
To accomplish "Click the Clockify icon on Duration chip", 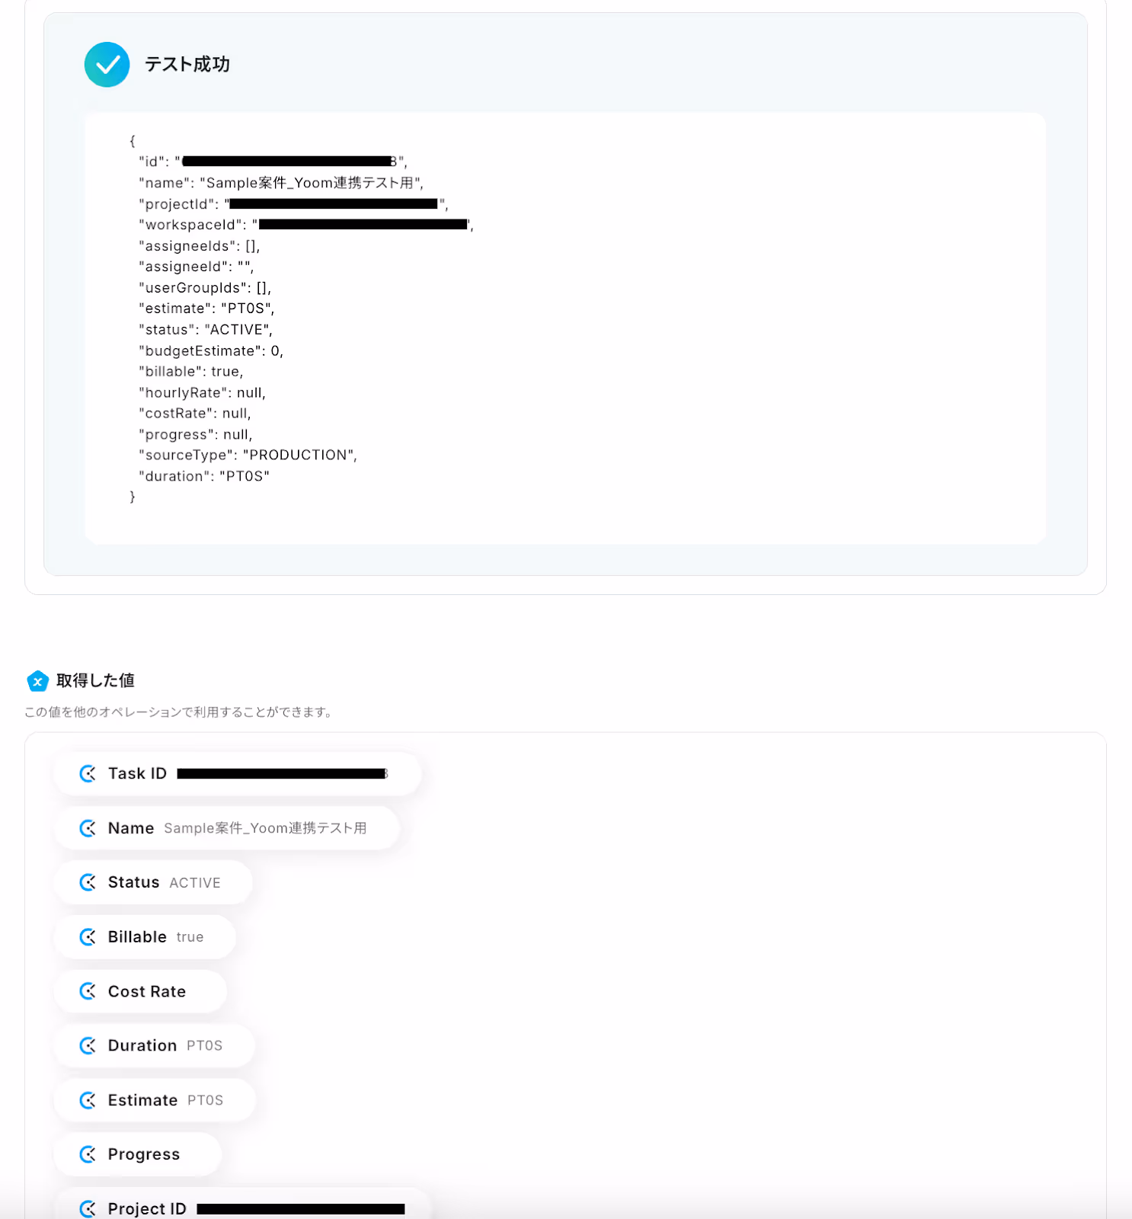I will (88, 1045).
